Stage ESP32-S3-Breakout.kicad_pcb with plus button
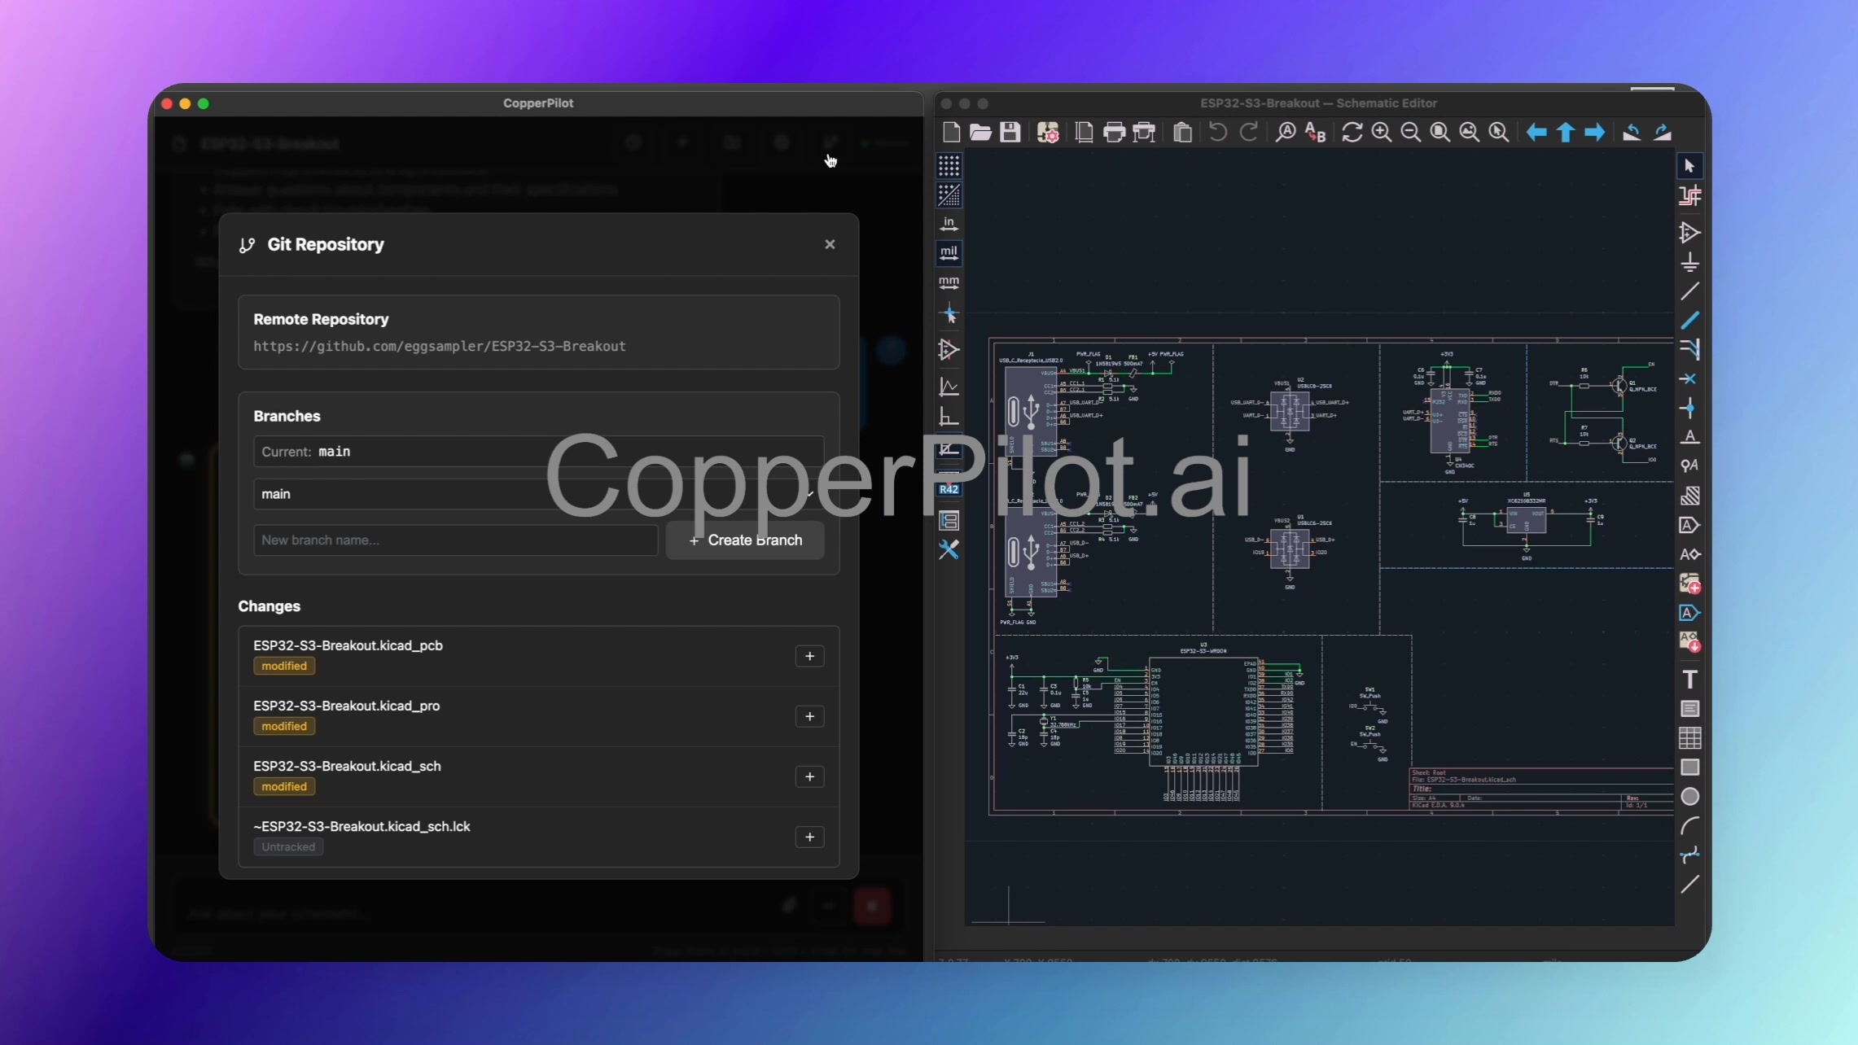The image size is (1858, 1045). pos(809,656)
